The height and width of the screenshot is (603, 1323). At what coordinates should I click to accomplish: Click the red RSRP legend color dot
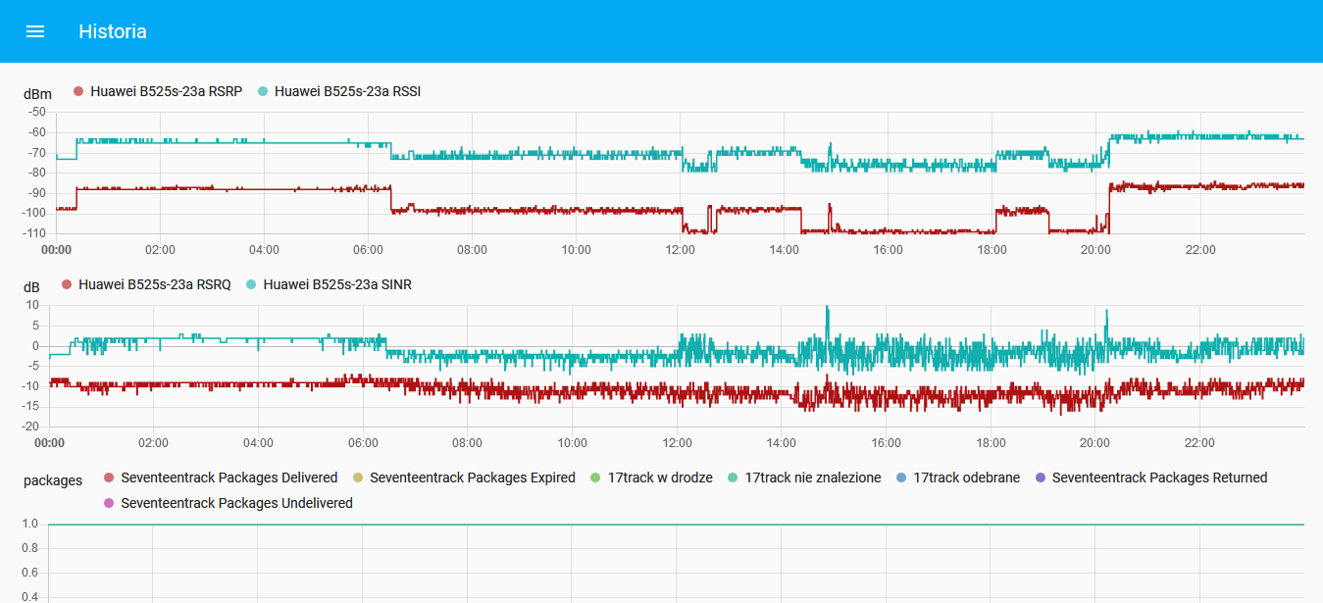click(78, 91)
